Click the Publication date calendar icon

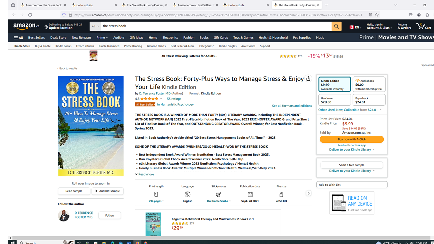click(250, 194)
